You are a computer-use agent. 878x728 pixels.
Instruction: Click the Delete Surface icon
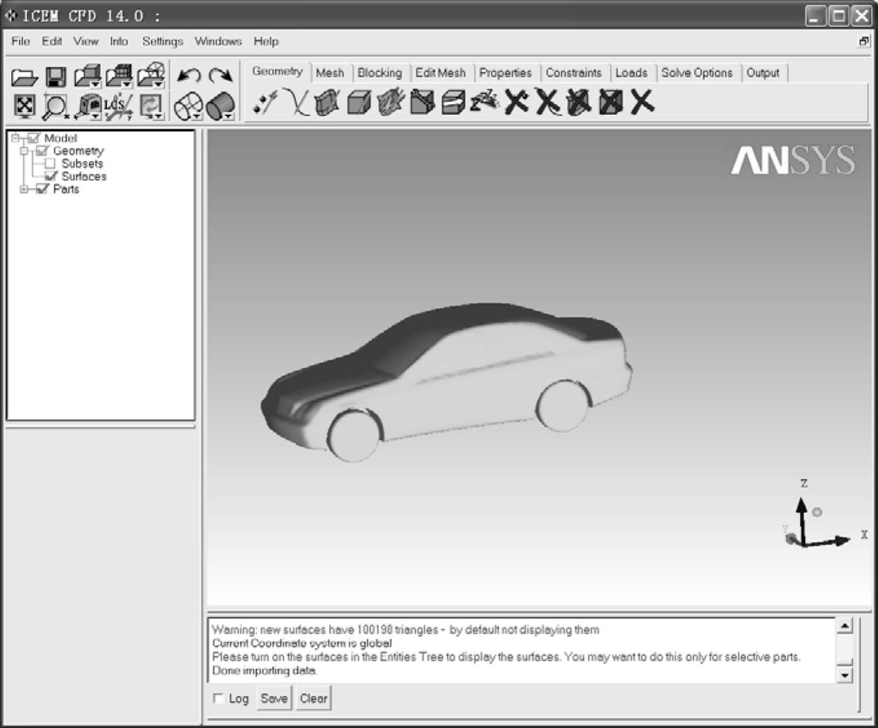pyautogui.click(x=578, y=103)
